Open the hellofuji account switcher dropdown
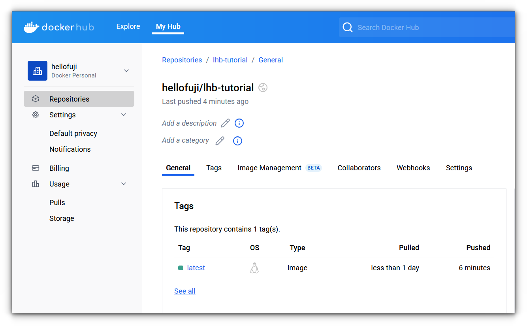Screen dimensions: 527x326 126,71
